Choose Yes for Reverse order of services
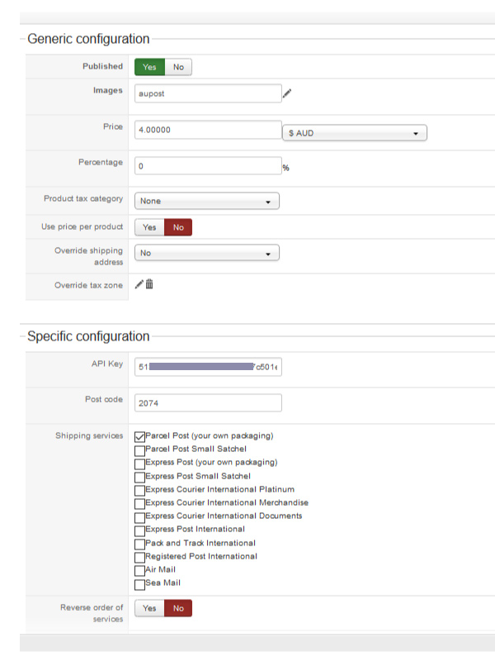 149,608
